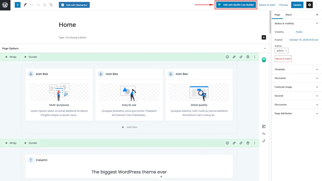Click the Move to trash button

point(283,59)
